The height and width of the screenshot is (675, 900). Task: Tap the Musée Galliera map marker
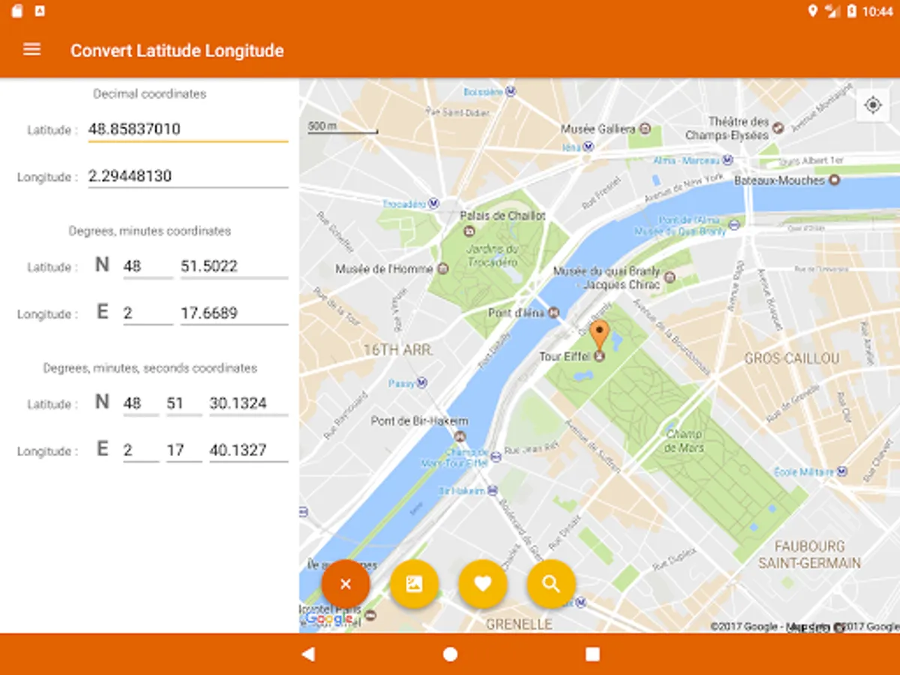(x=644, y=129)
